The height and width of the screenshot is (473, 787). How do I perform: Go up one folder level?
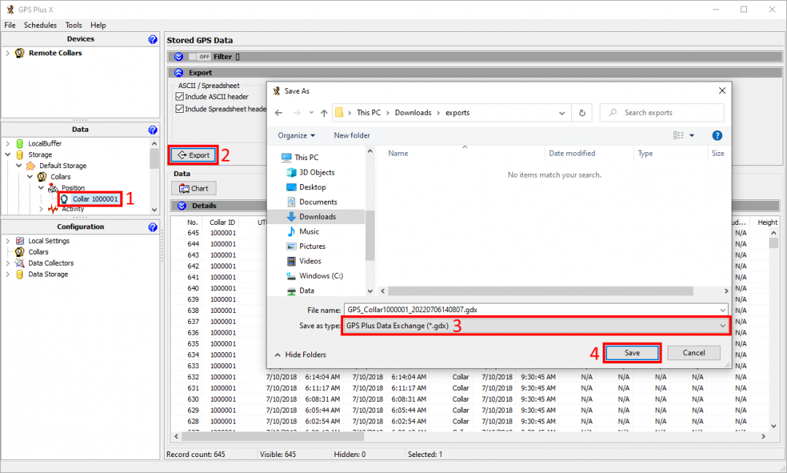click(324, 113)
